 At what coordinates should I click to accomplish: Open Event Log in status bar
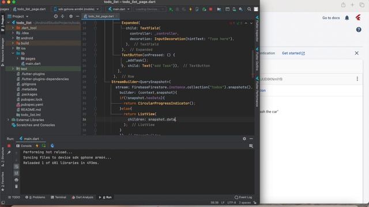coord(243,197)
